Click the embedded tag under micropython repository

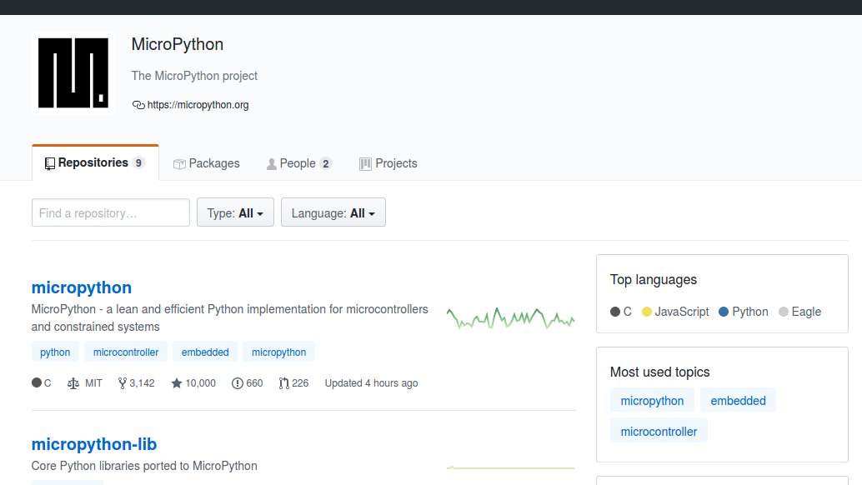coord(205,352)
